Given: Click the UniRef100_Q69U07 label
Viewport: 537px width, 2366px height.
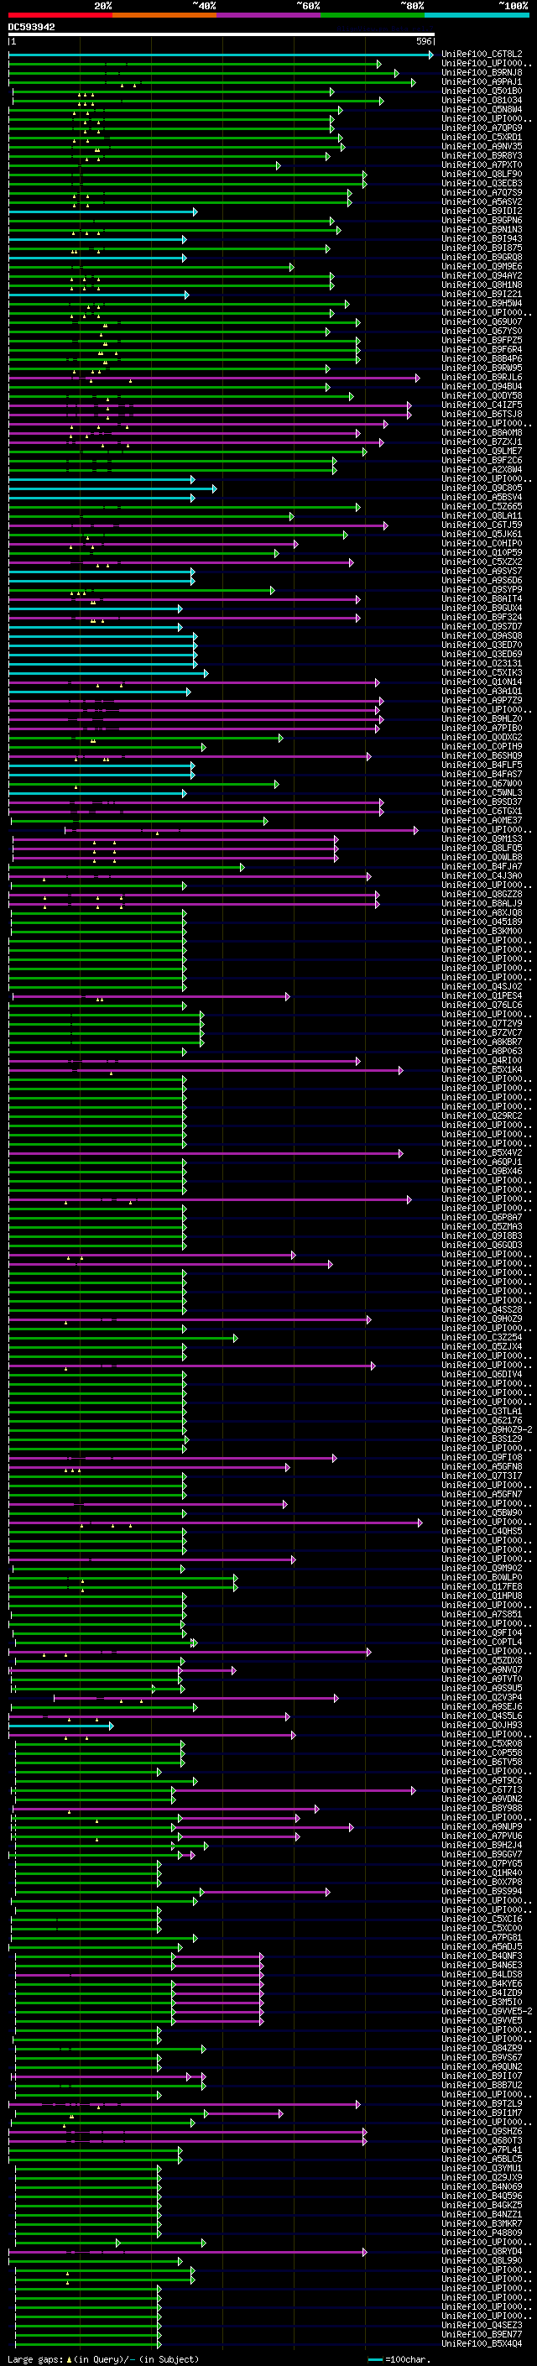Looking at the screenshot, I should 482,322.
